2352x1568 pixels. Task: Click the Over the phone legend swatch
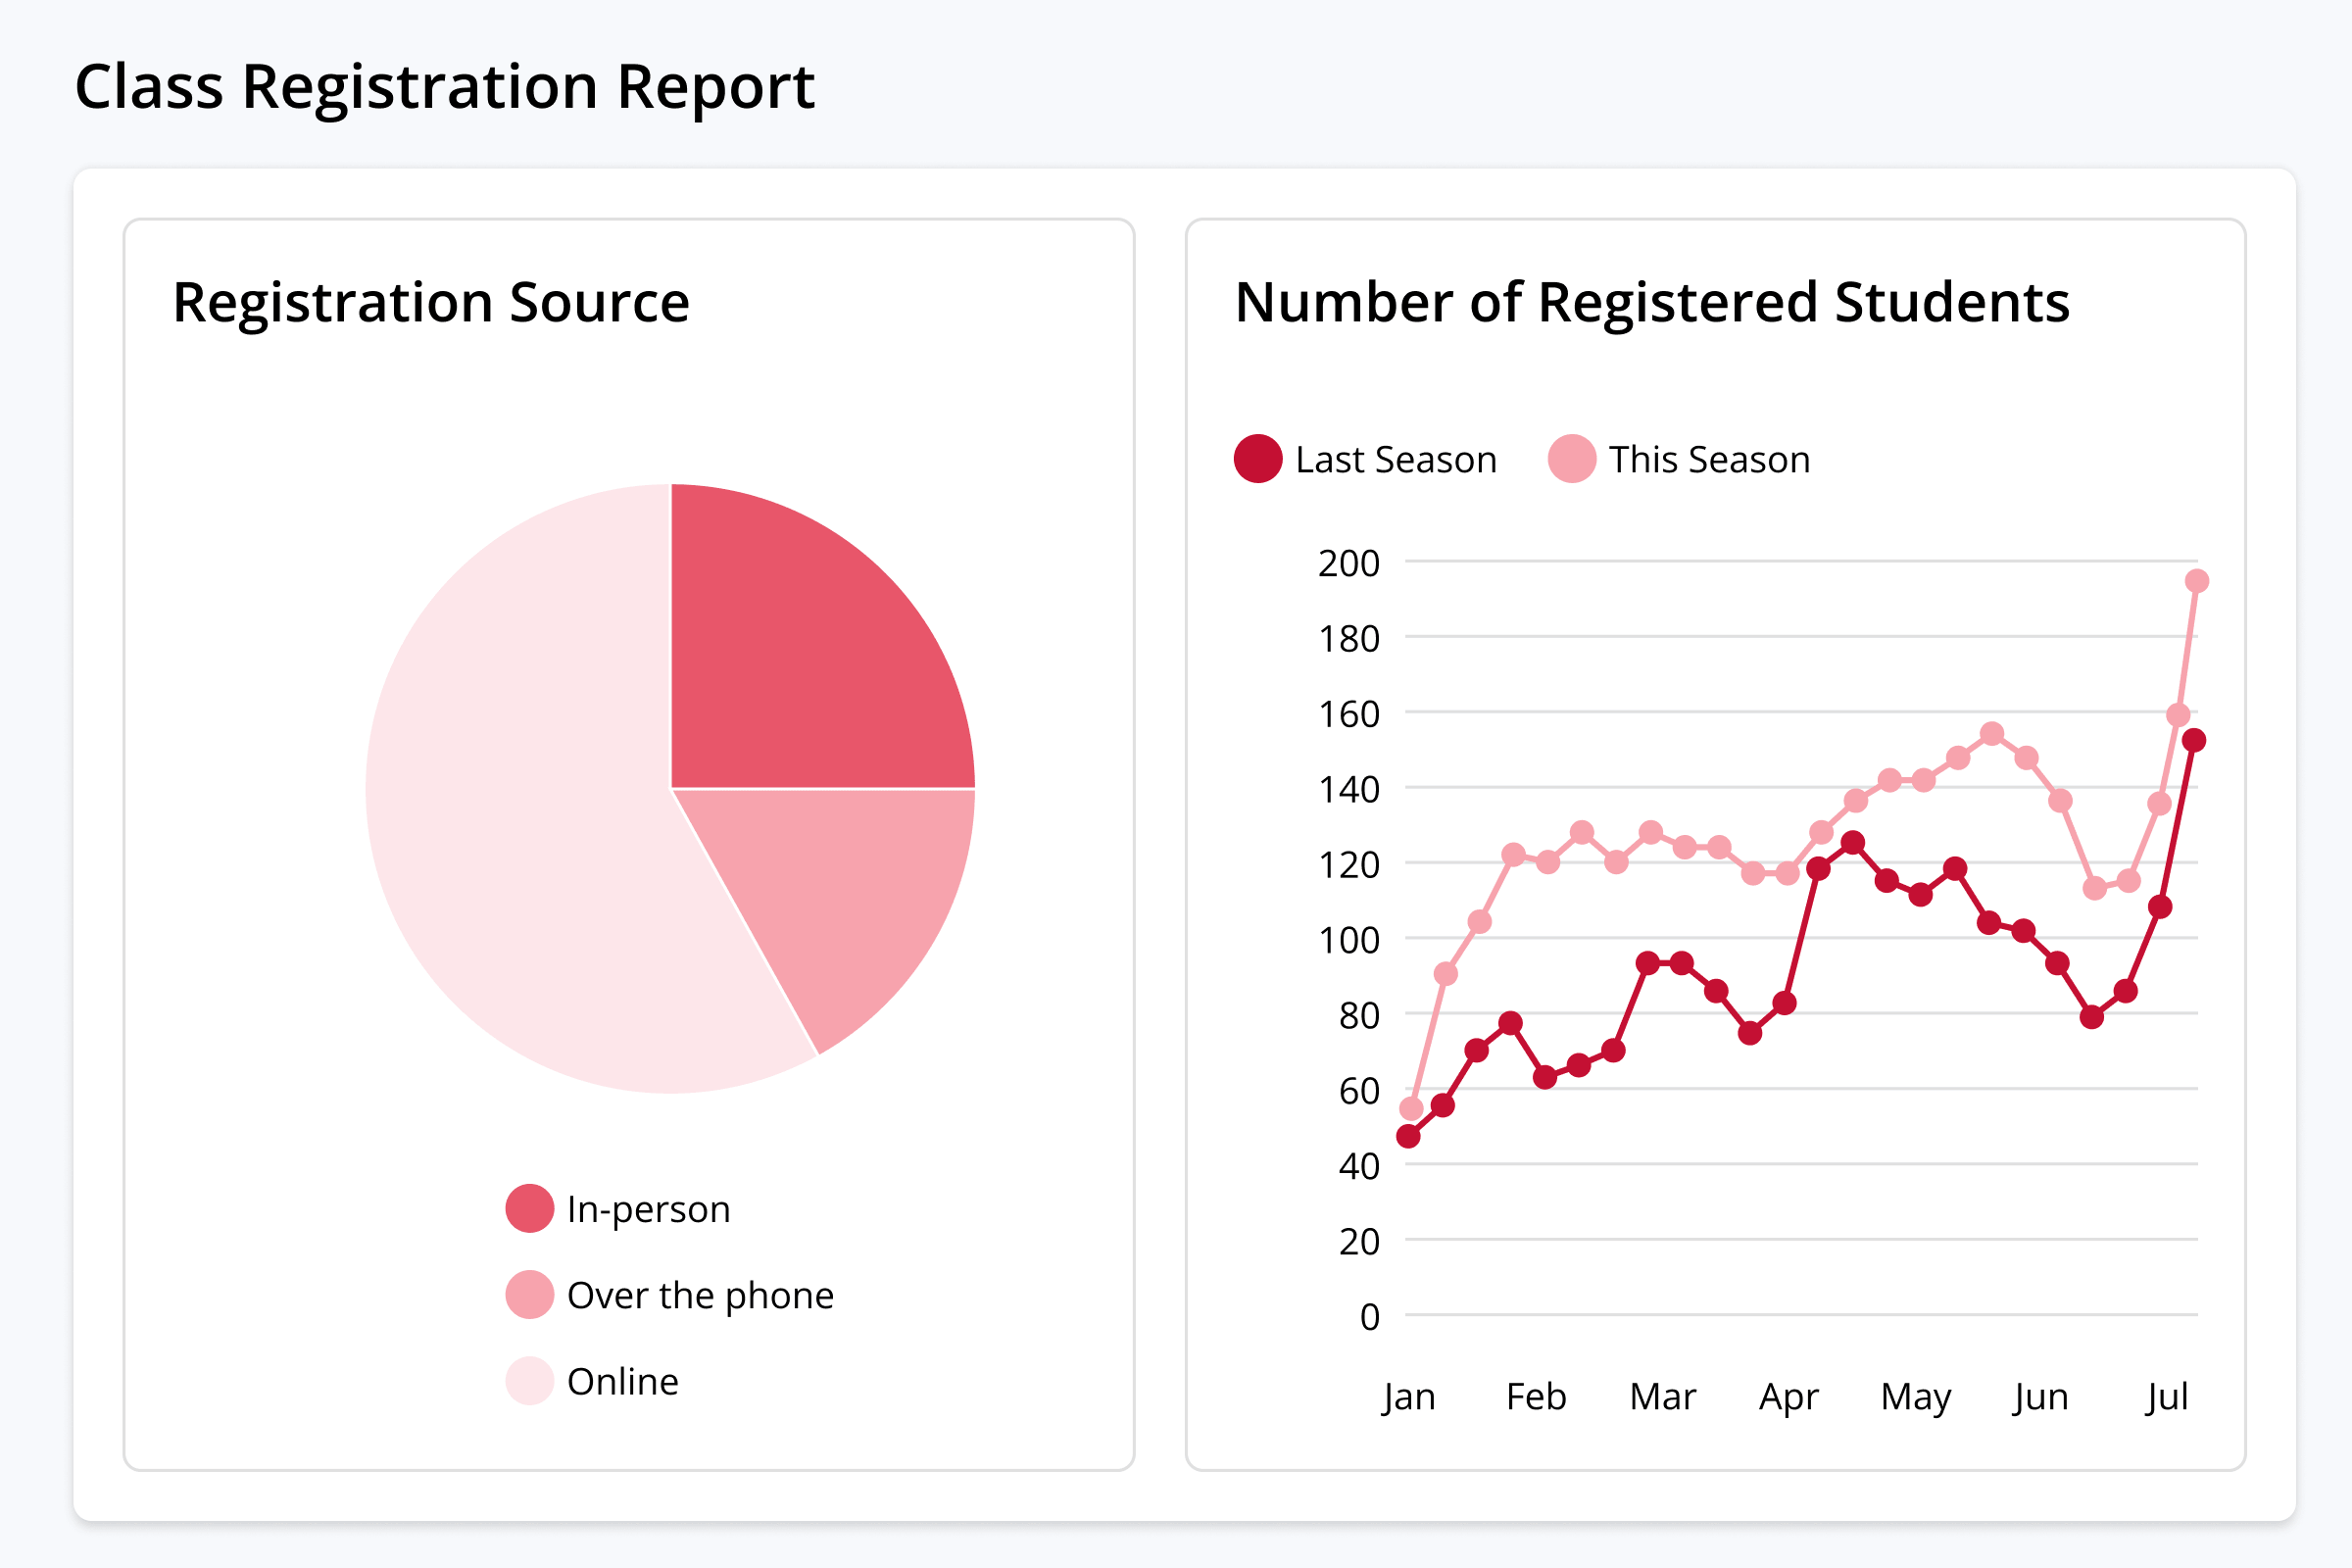click(530, 1295)
